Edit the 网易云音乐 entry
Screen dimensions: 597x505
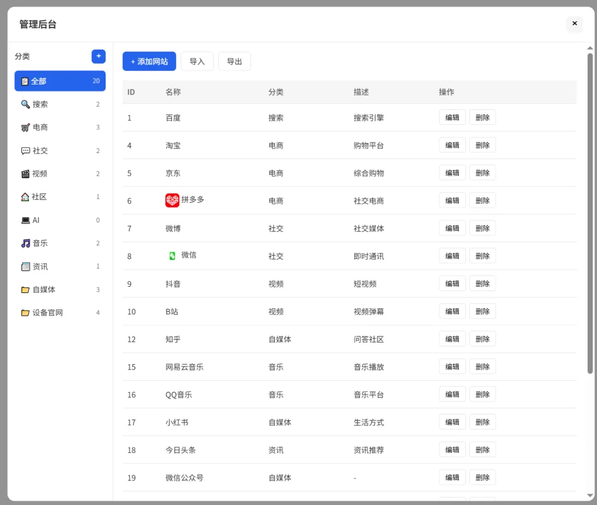(x=452, y=367)
